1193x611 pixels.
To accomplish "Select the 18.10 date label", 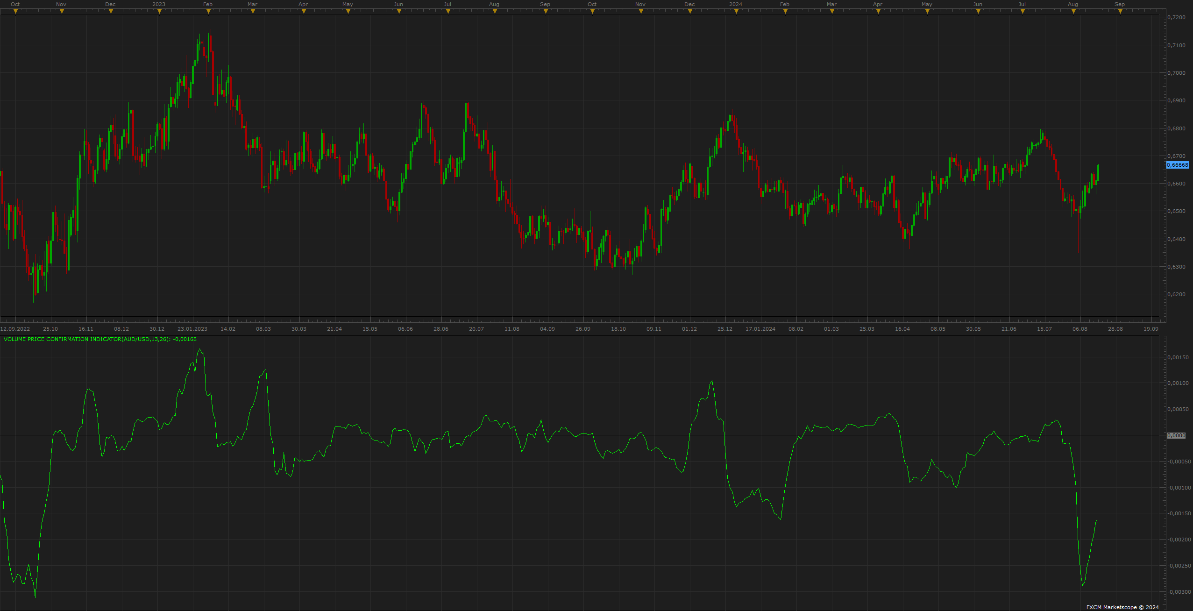I will point(618,329).
